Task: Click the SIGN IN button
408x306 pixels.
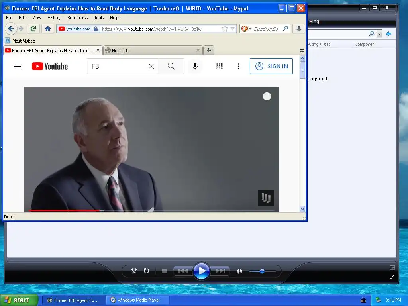Action: 271,66
